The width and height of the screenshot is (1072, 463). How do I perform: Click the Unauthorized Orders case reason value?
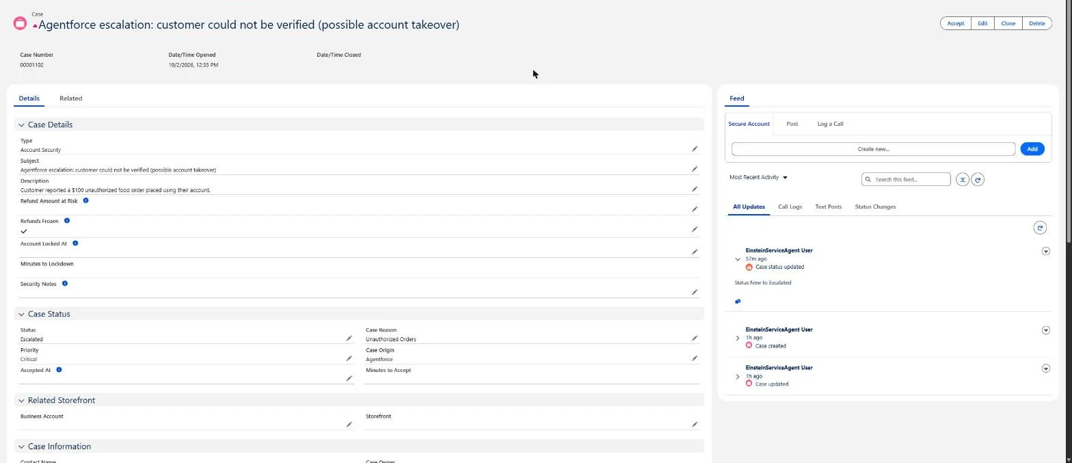(390, 339)
